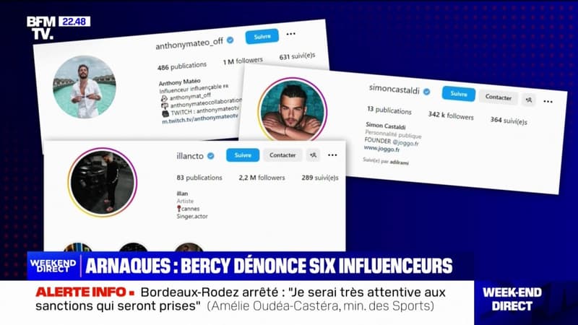The image size is (578, 325).
Task: Click Contacter on illancto profile
Action: tap(282, 155)
